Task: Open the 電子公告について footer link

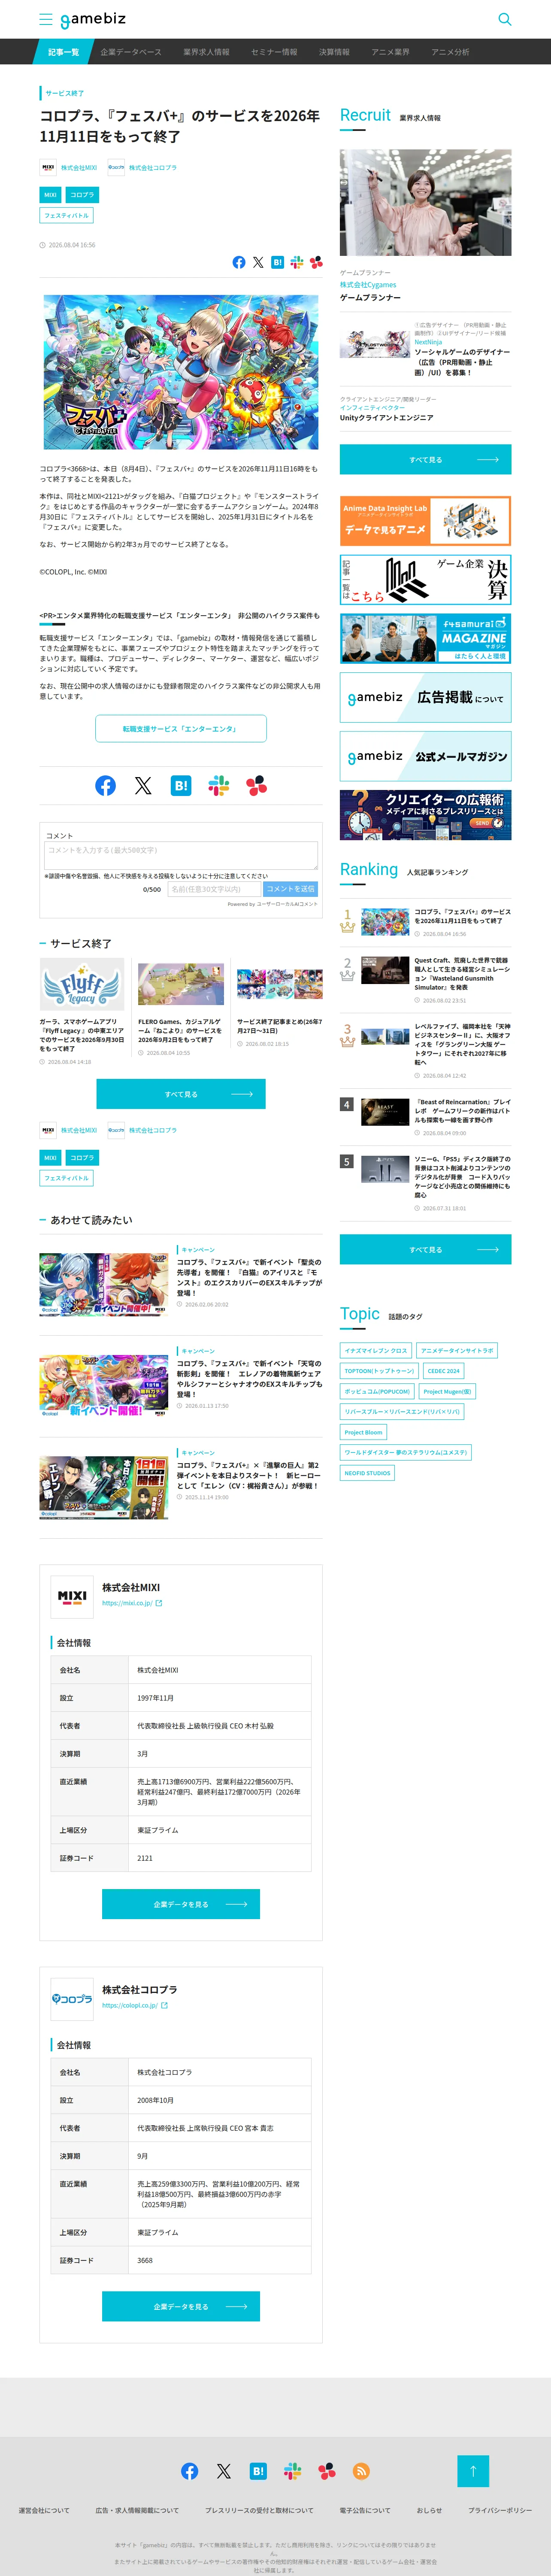Action: [x=365, y=2510]
